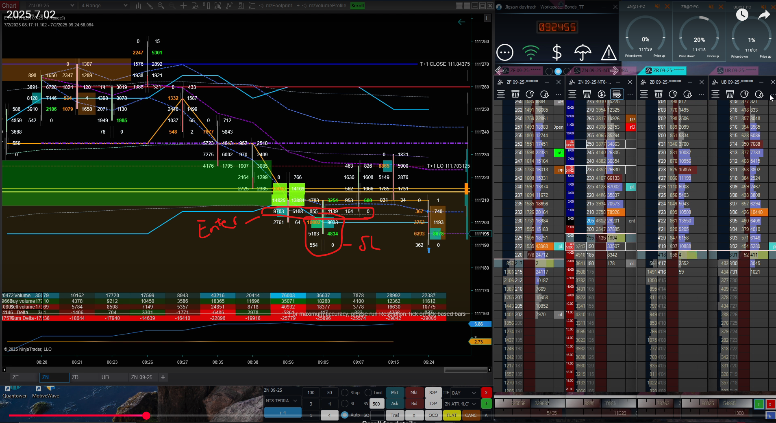The height and width of the screenshot is (423, 776).
Task: Open the bar type chart toolbar icon
Action: (138, 6)
